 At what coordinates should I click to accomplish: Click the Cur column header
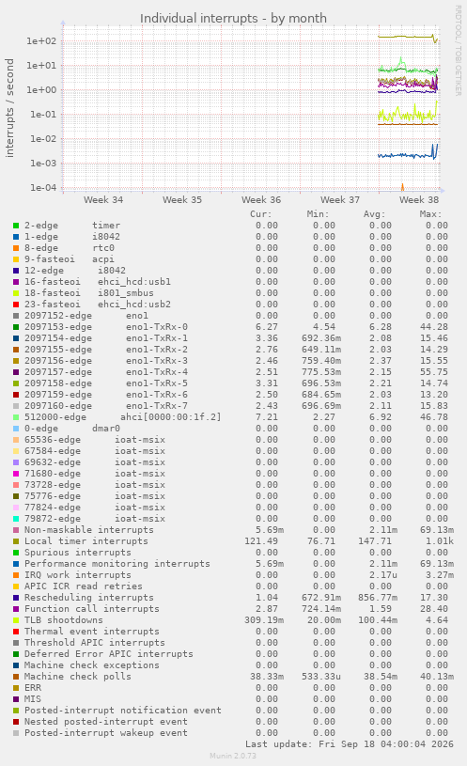(261, 214)
